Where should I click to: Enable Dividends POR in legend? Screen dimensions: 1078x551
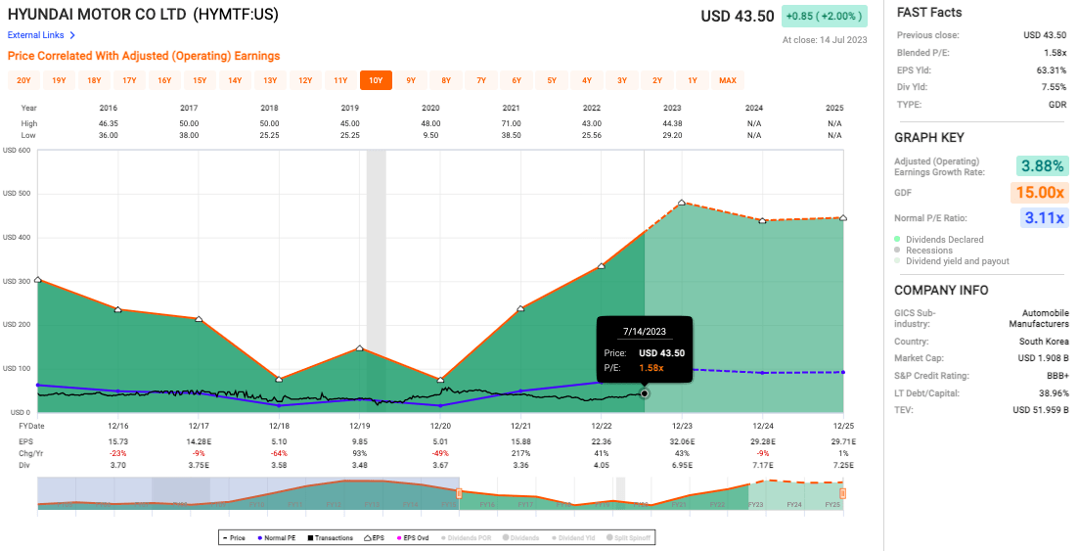[468, 538]
